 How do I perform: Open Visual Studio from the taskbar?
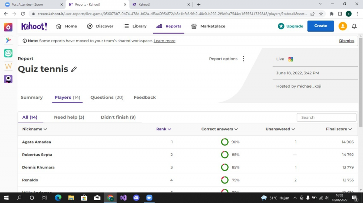click(123, 198)
